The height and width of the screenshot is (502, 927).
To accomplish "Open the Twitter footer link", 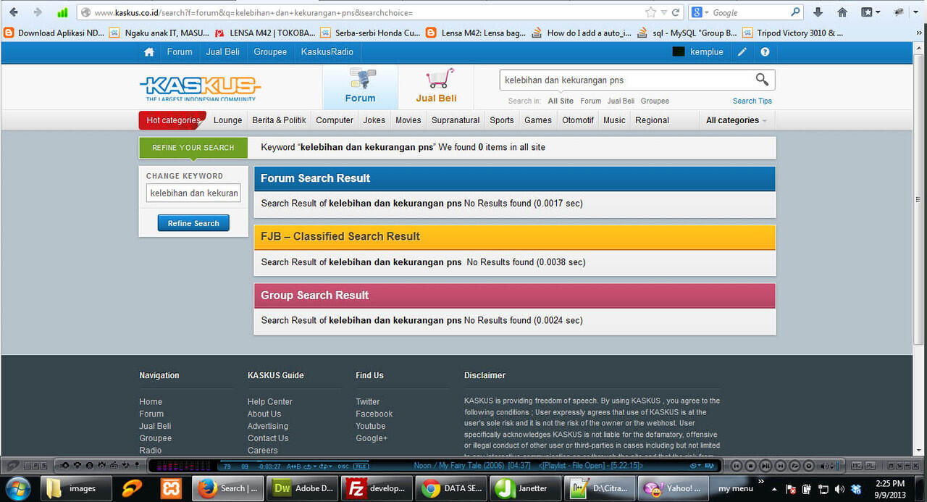I will [x=368, y=402].
